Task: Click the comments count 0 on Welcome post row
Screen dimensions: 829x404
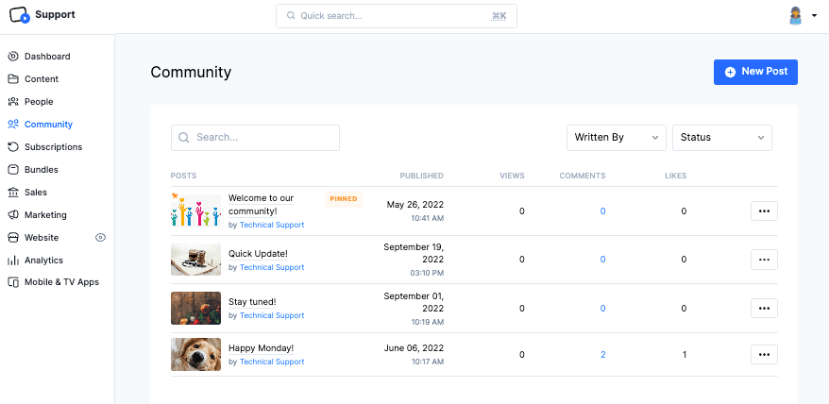Action: (x=602, y=211)
